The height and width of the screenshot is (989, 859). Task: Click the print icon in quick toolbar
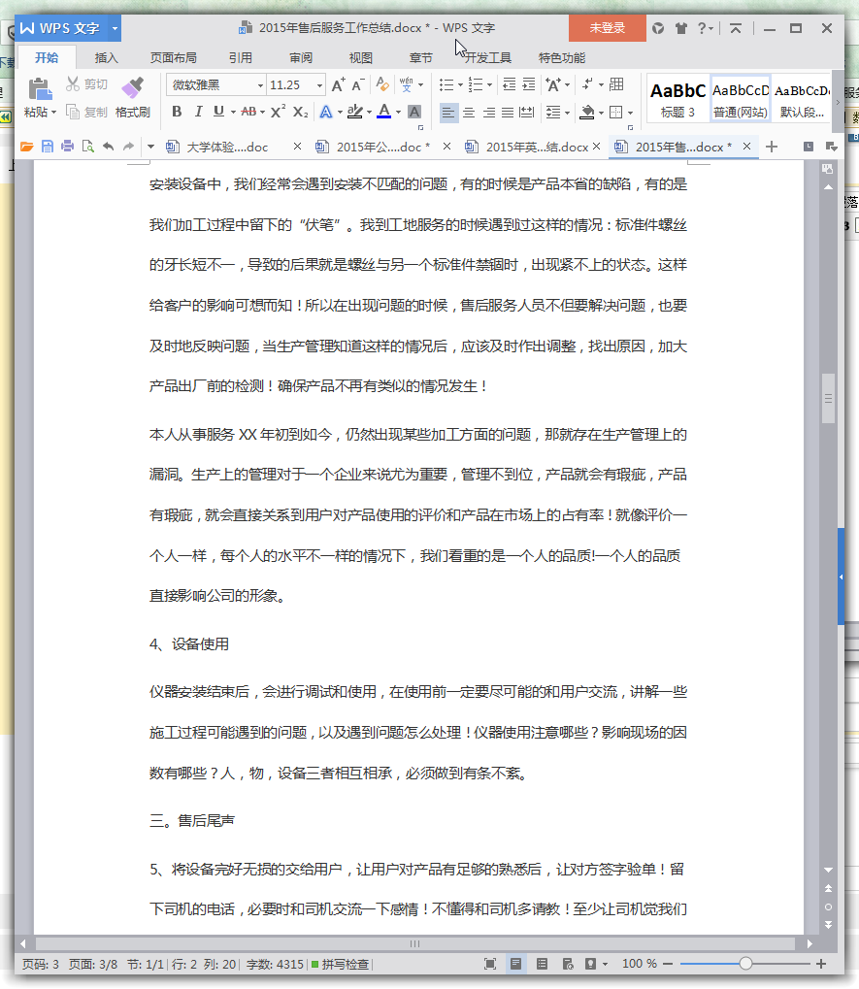[68, 147]
